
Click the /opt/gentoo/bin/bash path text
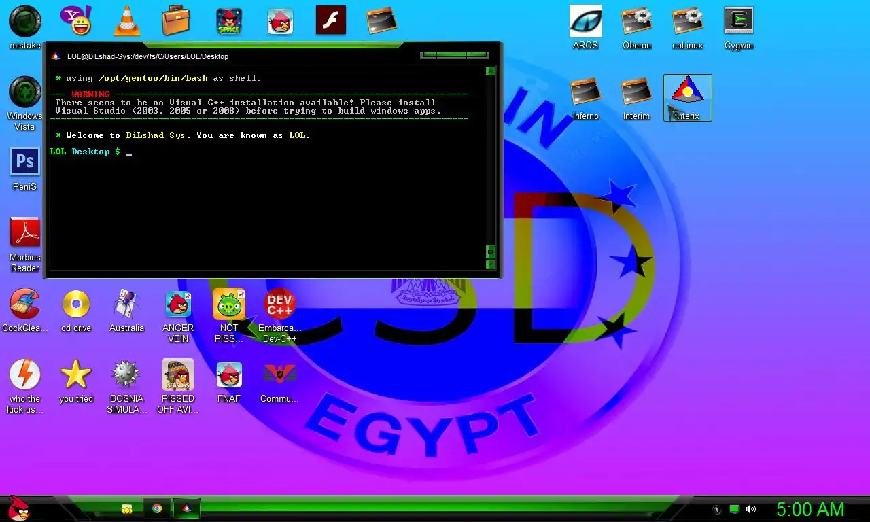point(153,78)
